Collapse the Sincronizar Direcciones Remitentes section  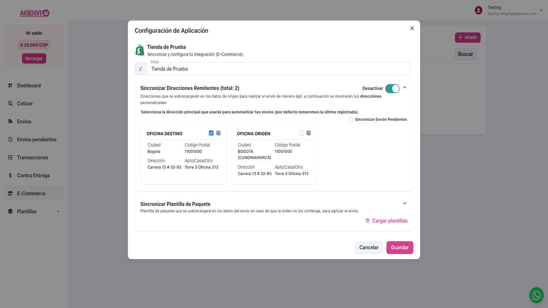(x=404, y=88)
